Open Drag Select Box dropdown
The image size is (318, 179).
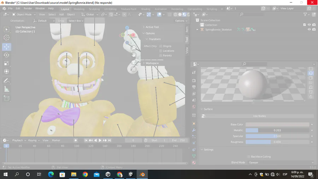(76, 21)
